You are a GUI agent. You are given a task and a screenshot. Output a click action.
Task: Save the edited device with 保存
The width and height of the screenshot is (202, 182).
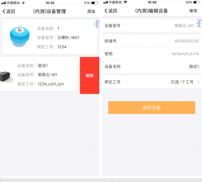(x=193, y=11)
